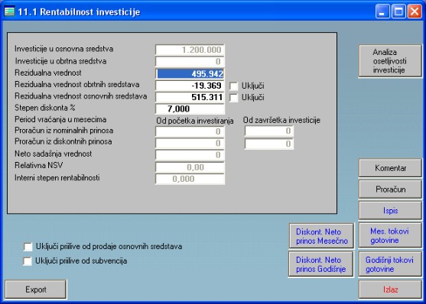The width and height of the screenshot is (426, 304).
Task: Enable Uključi for rezidualna vrednost obrtnih sredstava
Action: (x=233, y=86)
